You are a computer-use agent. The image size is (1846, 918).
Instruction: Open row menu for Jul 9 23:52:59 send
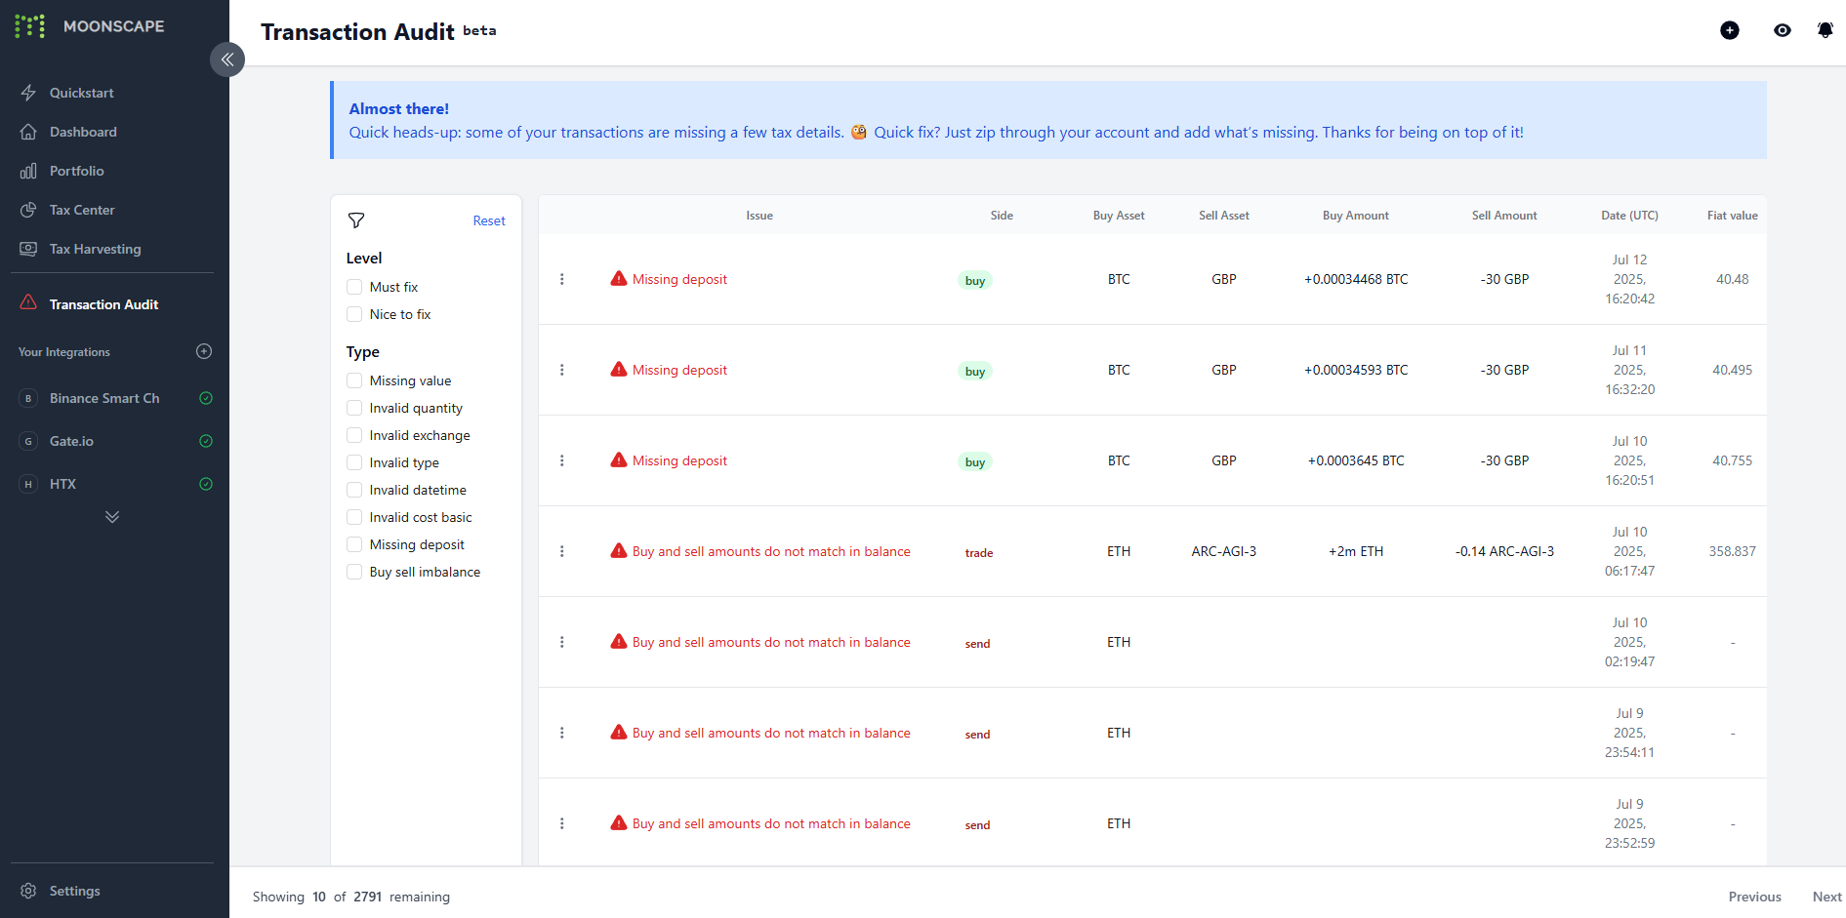coord(562,823)
